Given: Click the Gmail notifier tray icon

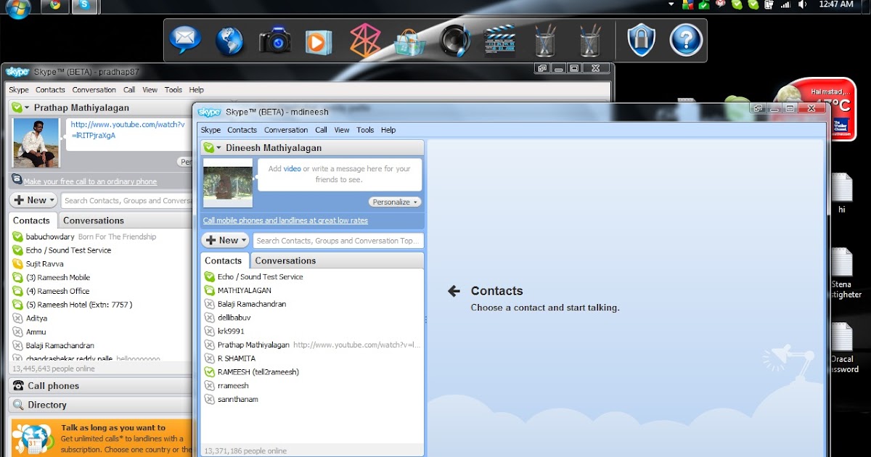Looking at the screenshot, I should coord(720,4).
